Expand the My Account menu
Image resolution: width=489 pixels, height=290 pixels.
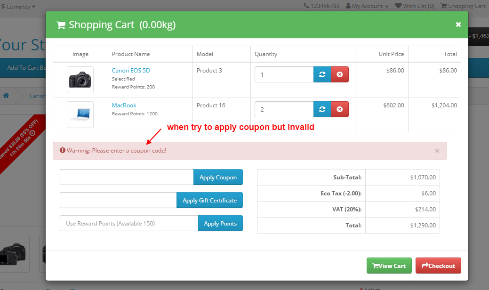(367, 6)
